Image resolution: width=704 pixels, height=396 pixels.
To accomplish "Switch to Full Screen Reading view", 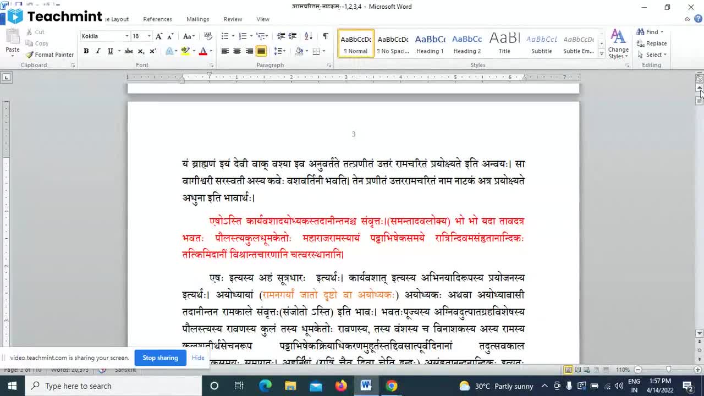I will (578, 370).
